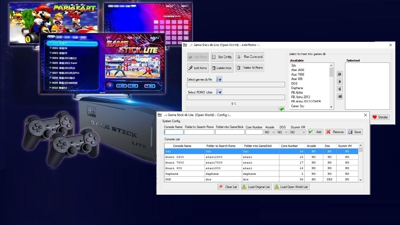This screenshot has width=400, height=225.
Task: Select the 3do row in Console List
Action: point(261,151)
